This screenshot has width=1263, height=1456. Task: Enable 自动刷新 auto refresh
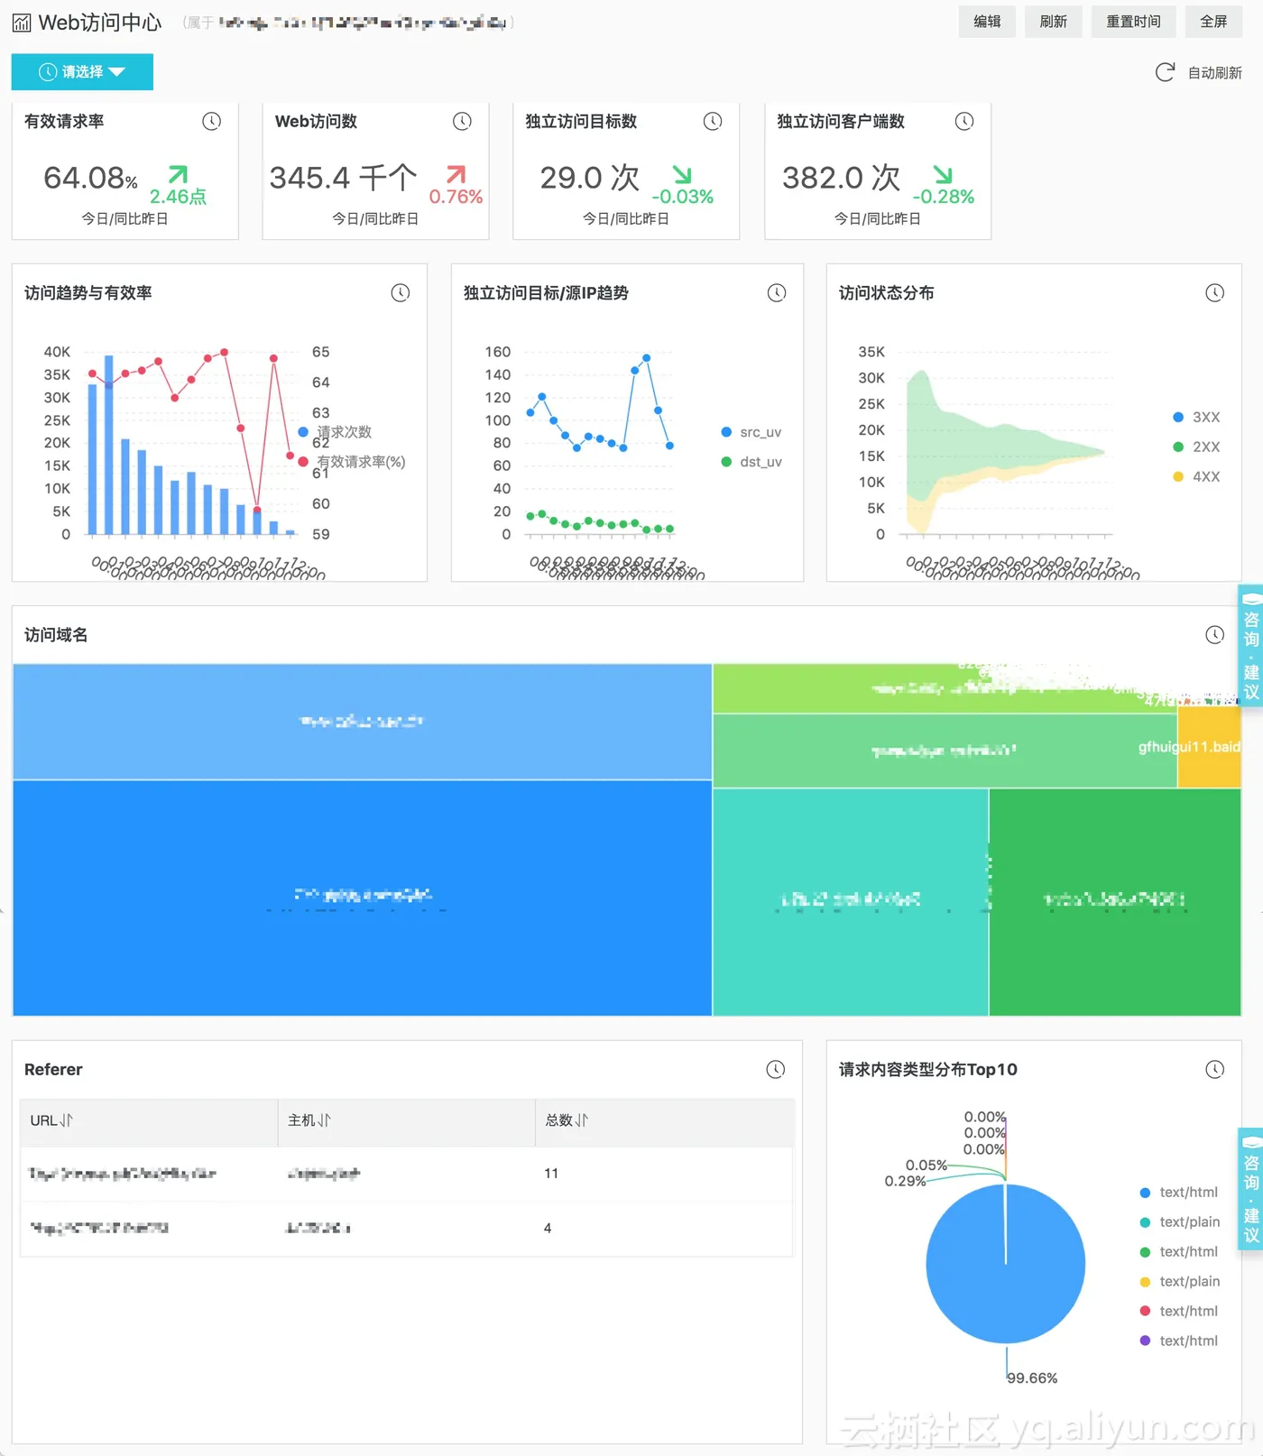1214,73
